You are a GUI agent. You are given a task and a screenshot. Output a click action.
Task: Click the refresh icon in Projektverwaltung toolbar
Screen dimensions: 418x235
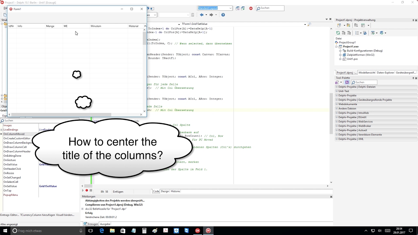click(338, 33)
